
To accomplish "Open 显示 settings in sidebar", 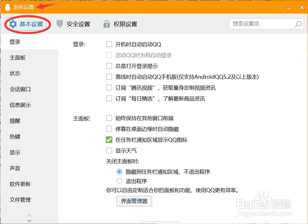I will point(30,153).
